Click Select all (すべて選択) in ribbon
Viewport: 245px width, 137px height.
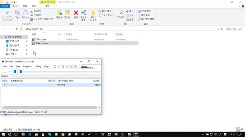144,11
